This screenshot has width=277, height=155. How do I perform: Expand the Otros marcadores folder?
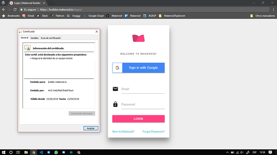pyautogui.click(x=263, y=16)
